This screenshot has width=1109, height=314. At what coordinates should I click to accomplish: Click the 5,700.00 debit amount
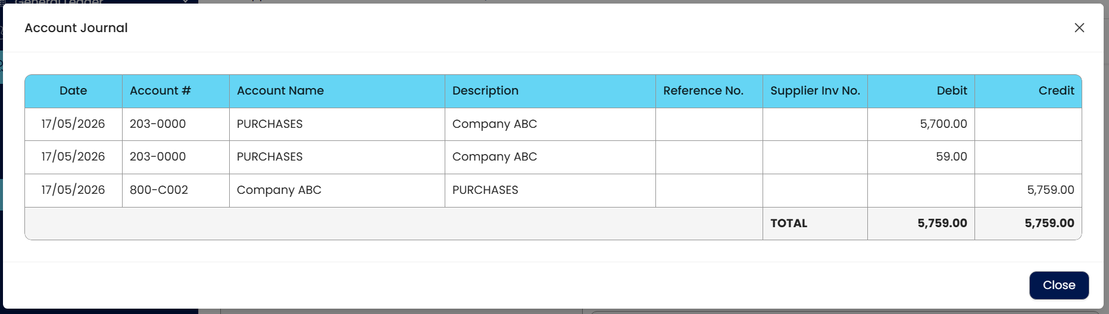[943, 124]
